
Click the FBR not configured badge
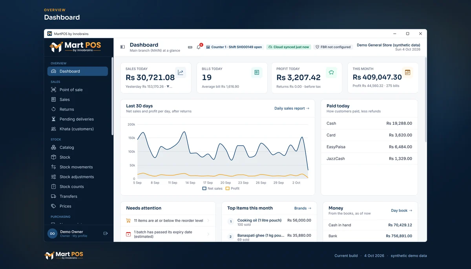point(333,47)
